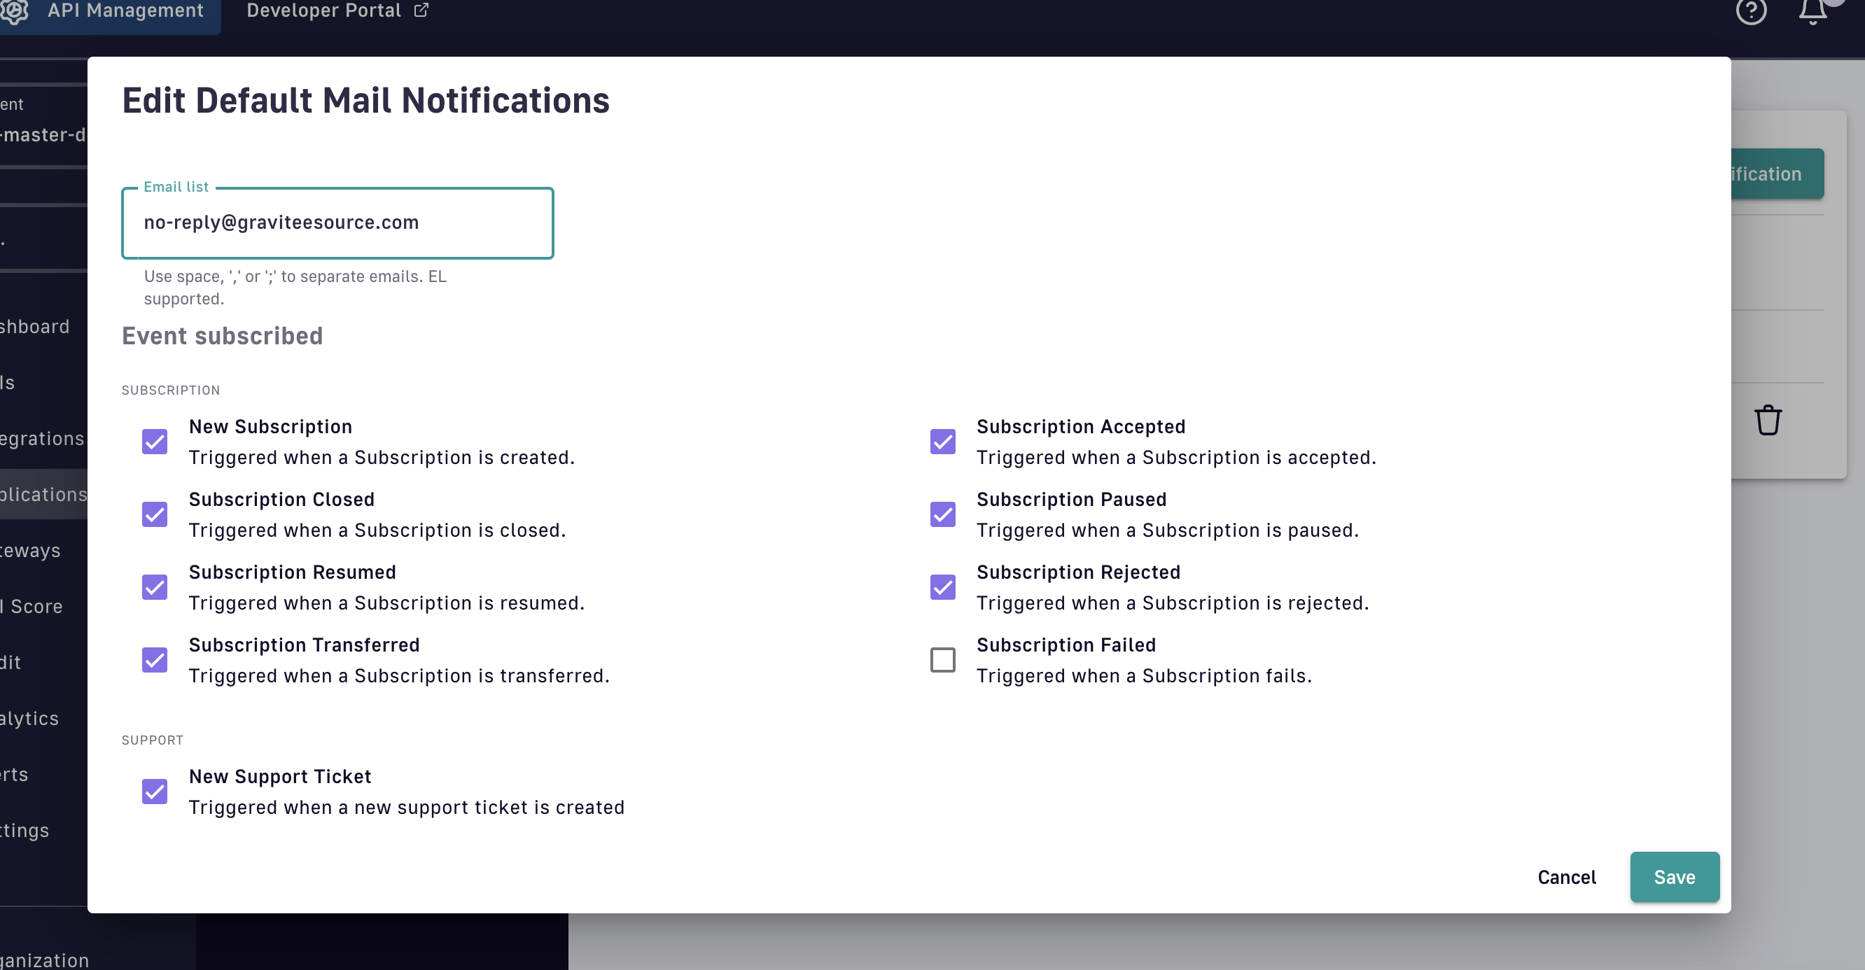
Task: Toggle the Subscription Paused checkbox
Action: 942,514
